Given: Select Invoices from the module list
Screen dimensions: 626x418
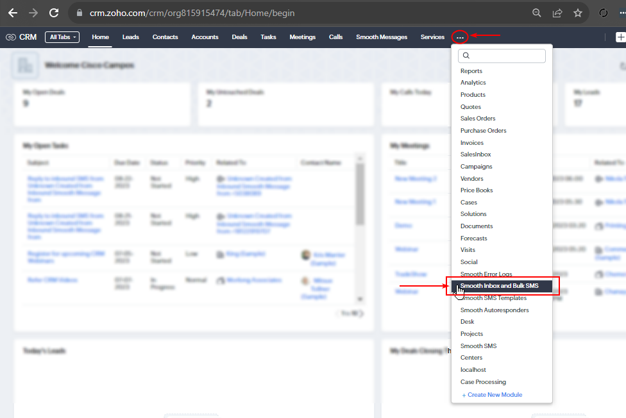Looking at the screenshot, I should coord(472,143).
